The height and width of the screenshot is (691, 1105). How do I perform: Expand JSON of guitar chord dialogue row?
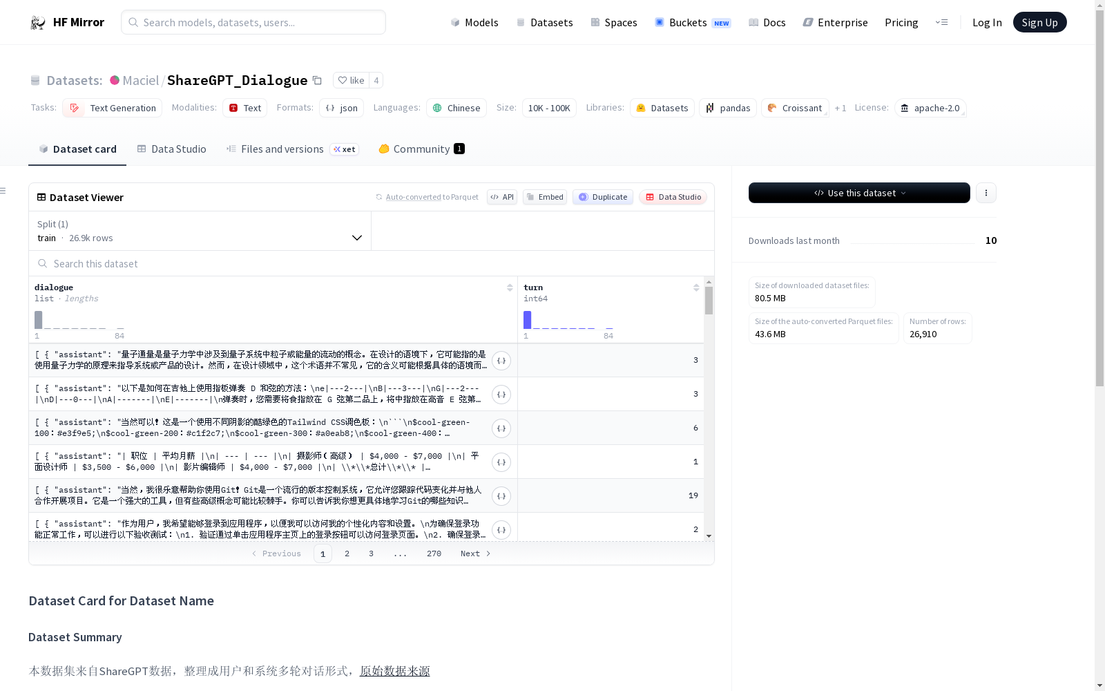click(x=501, y=394)
